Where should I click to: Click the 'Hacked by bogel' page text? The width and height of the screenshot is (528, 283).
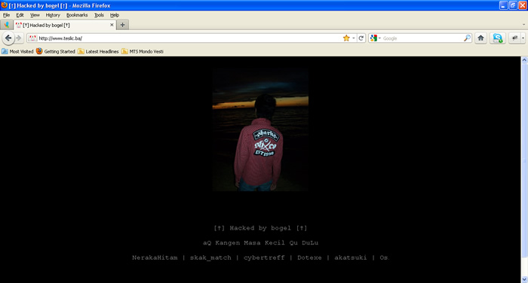point(260,228)
